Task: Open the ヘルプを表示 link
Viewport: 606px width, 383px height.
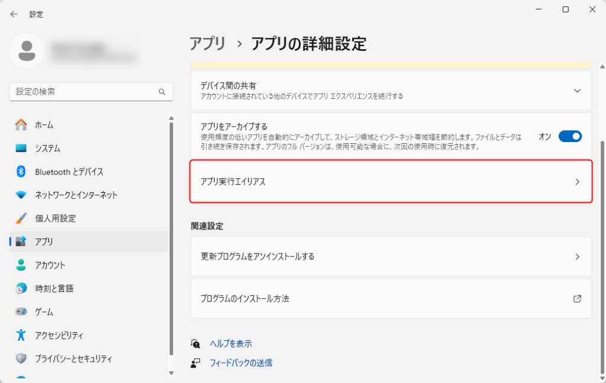Action: (231, 344)
